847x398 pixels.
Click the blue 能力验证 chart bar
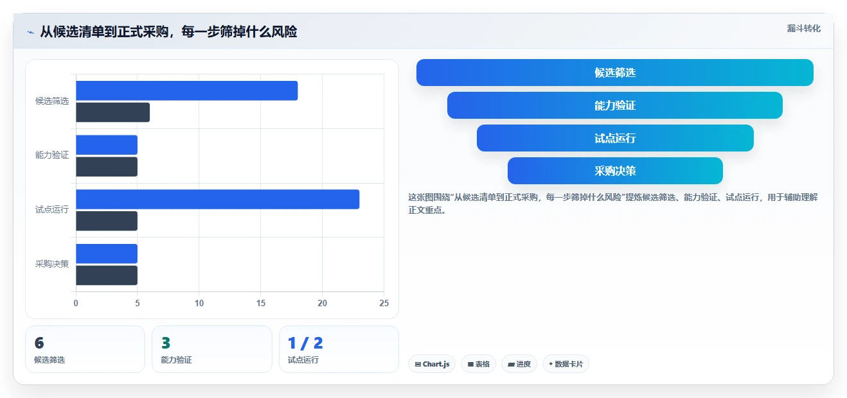107,145
